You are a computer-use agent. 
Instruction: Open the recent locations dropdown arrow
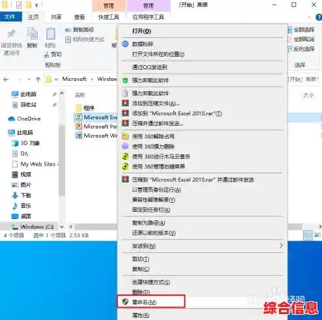pyautogui.click(x=29, y=80)
